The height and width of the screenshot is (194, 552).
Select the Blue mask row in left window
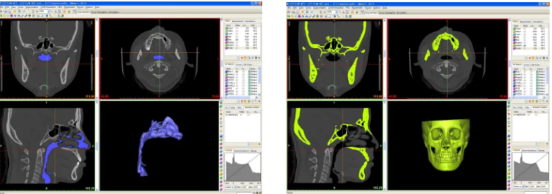pos(242,39)
